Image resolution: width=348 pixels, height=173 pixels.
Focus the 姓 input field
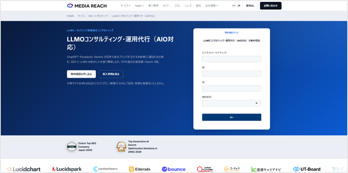[x=231, y=74]
